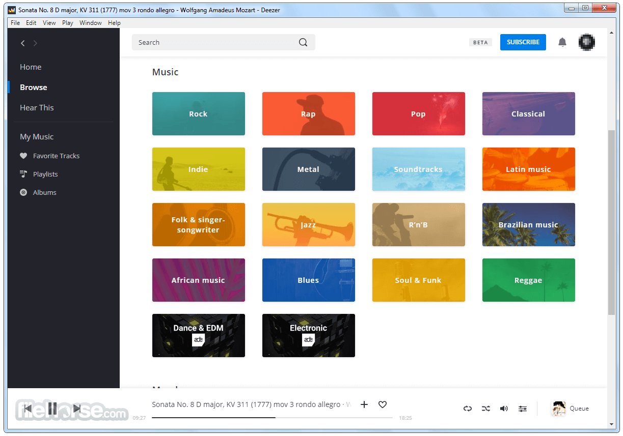The image size is (623, 436).
Task: Open the Soul & Funk tile
Action: (419, 280)
